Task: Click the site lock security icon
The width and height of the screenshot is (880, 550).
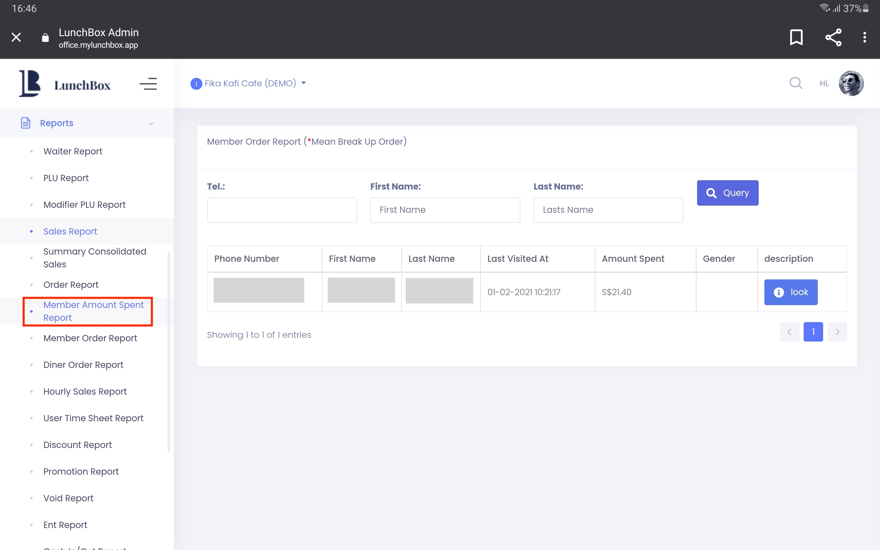Action: 45,37
